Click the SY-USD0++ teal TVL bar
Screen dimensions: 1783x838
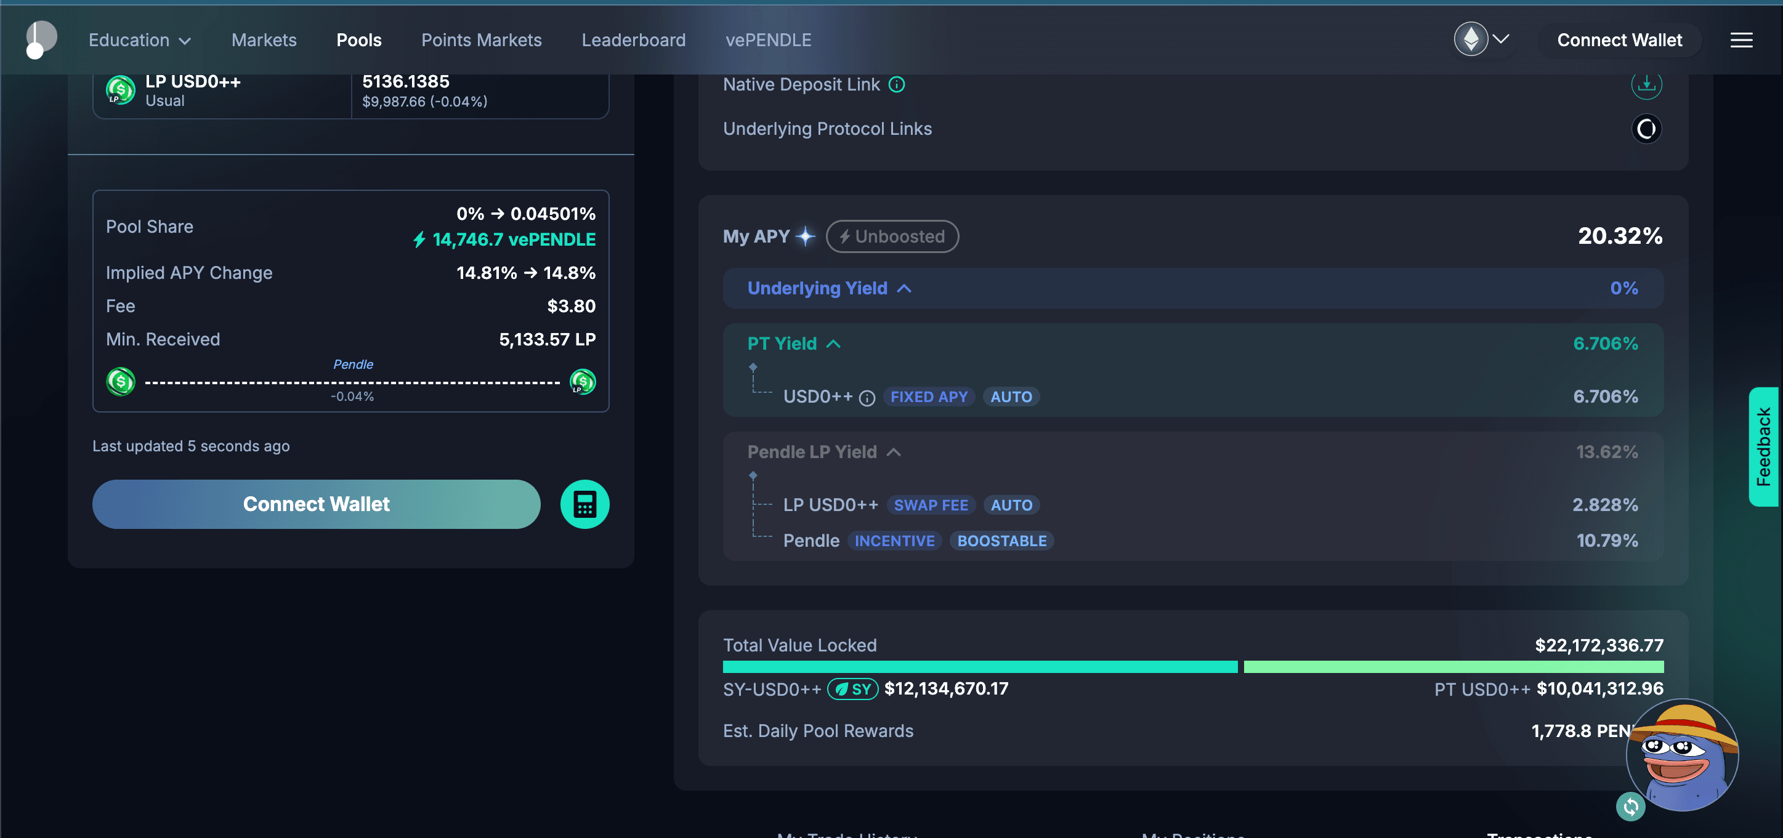coord(980,667)
